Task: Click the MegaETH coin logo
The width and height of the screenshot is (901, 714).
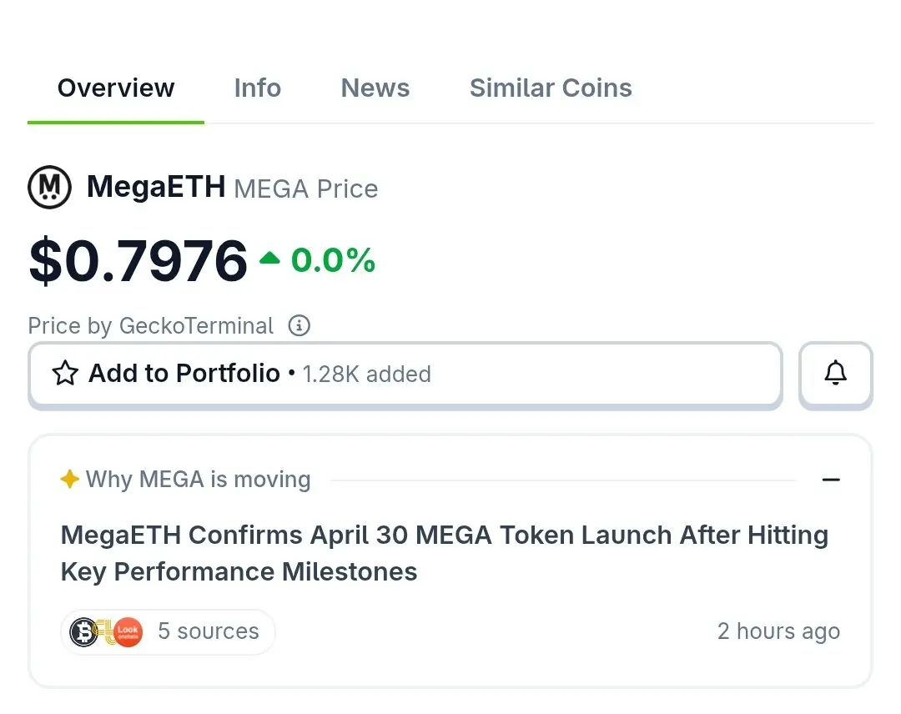Action: pos(49,188)
